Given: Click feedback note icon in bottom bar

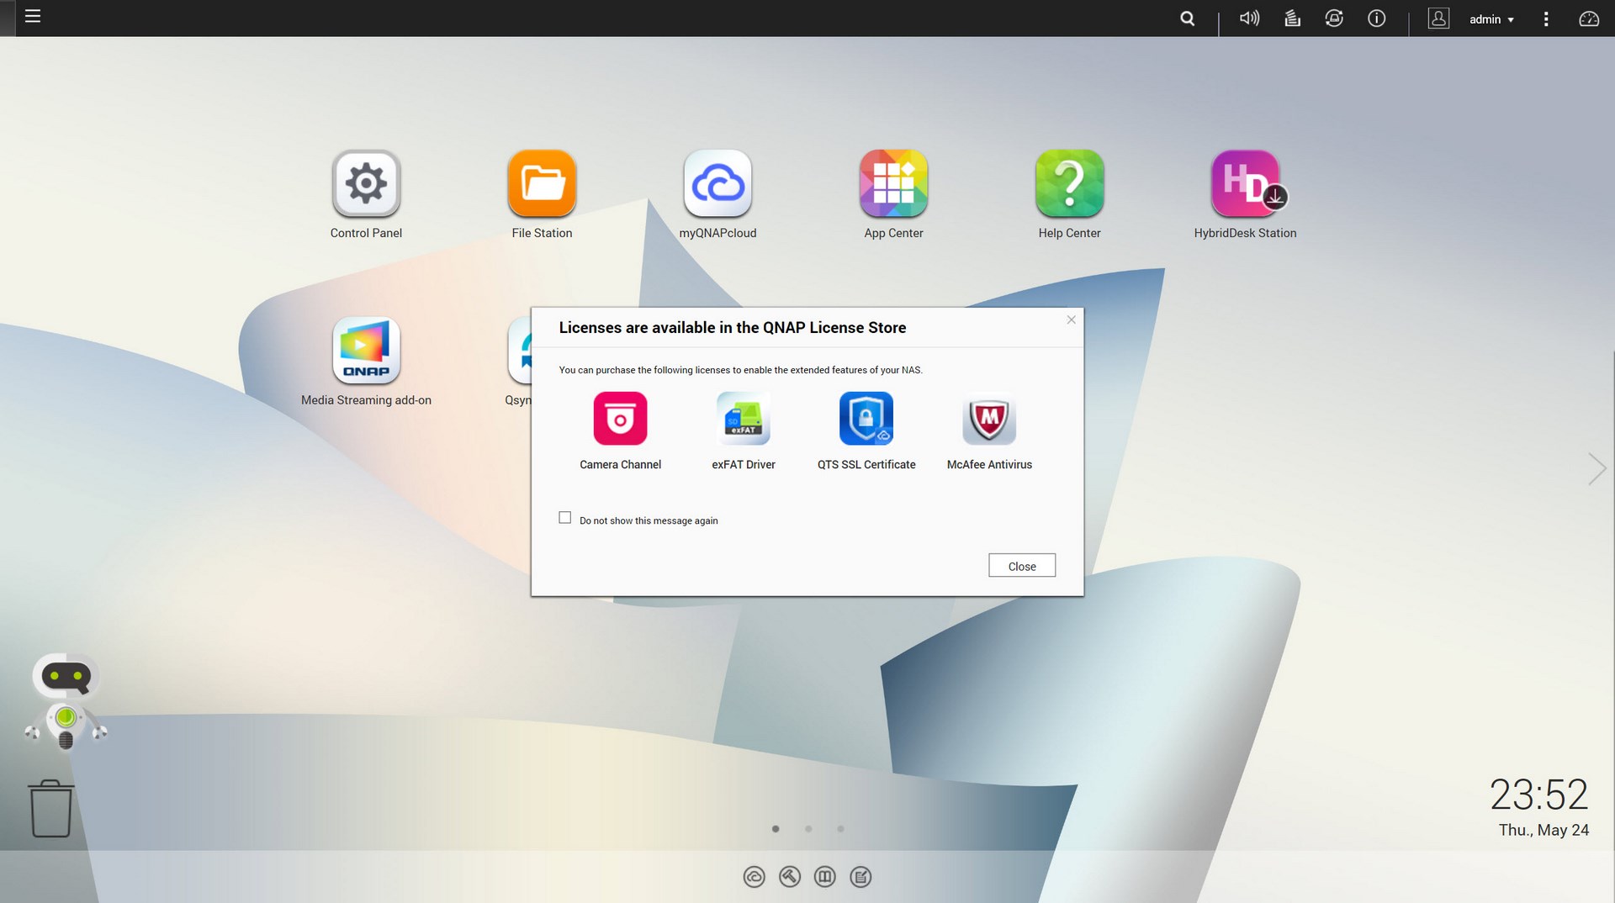Looking at the screenshot, I should 860,877.
